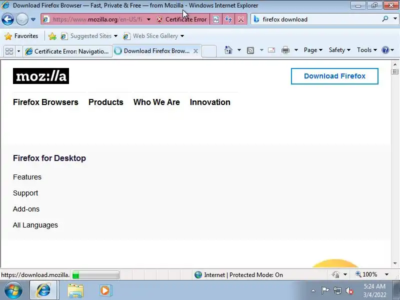Viewport: 400px width, 300px height.
Task: Open the Favorites star button
Action: pyautogui.click(x=21, y=36)
